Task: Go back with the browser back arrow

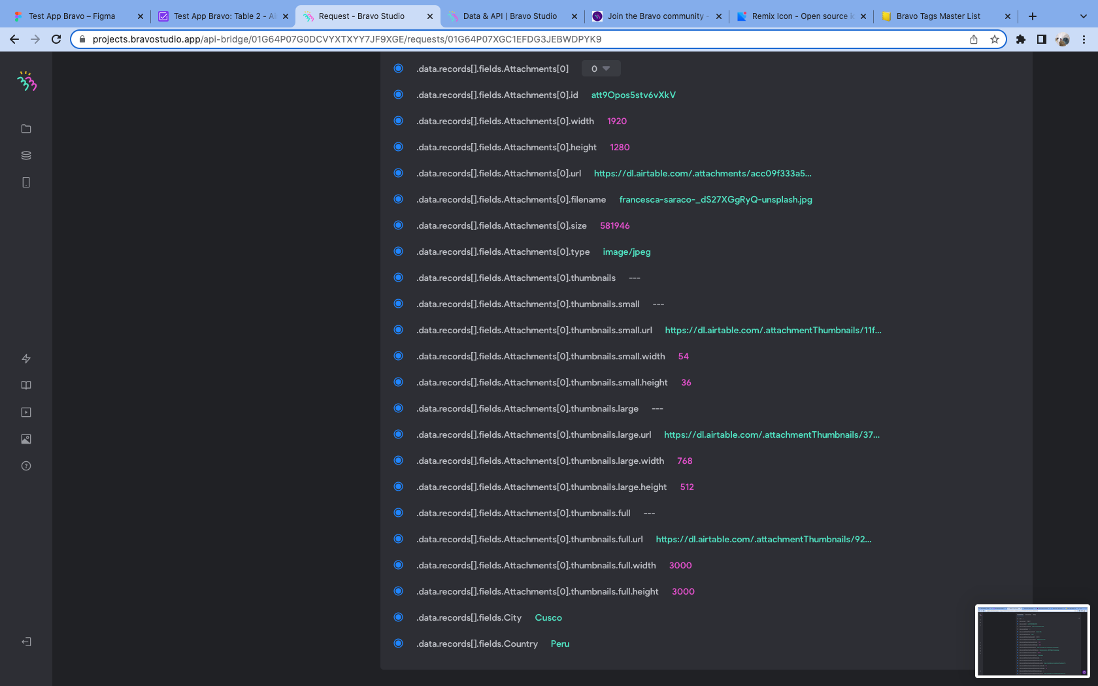Action: (x=14, y=39)
